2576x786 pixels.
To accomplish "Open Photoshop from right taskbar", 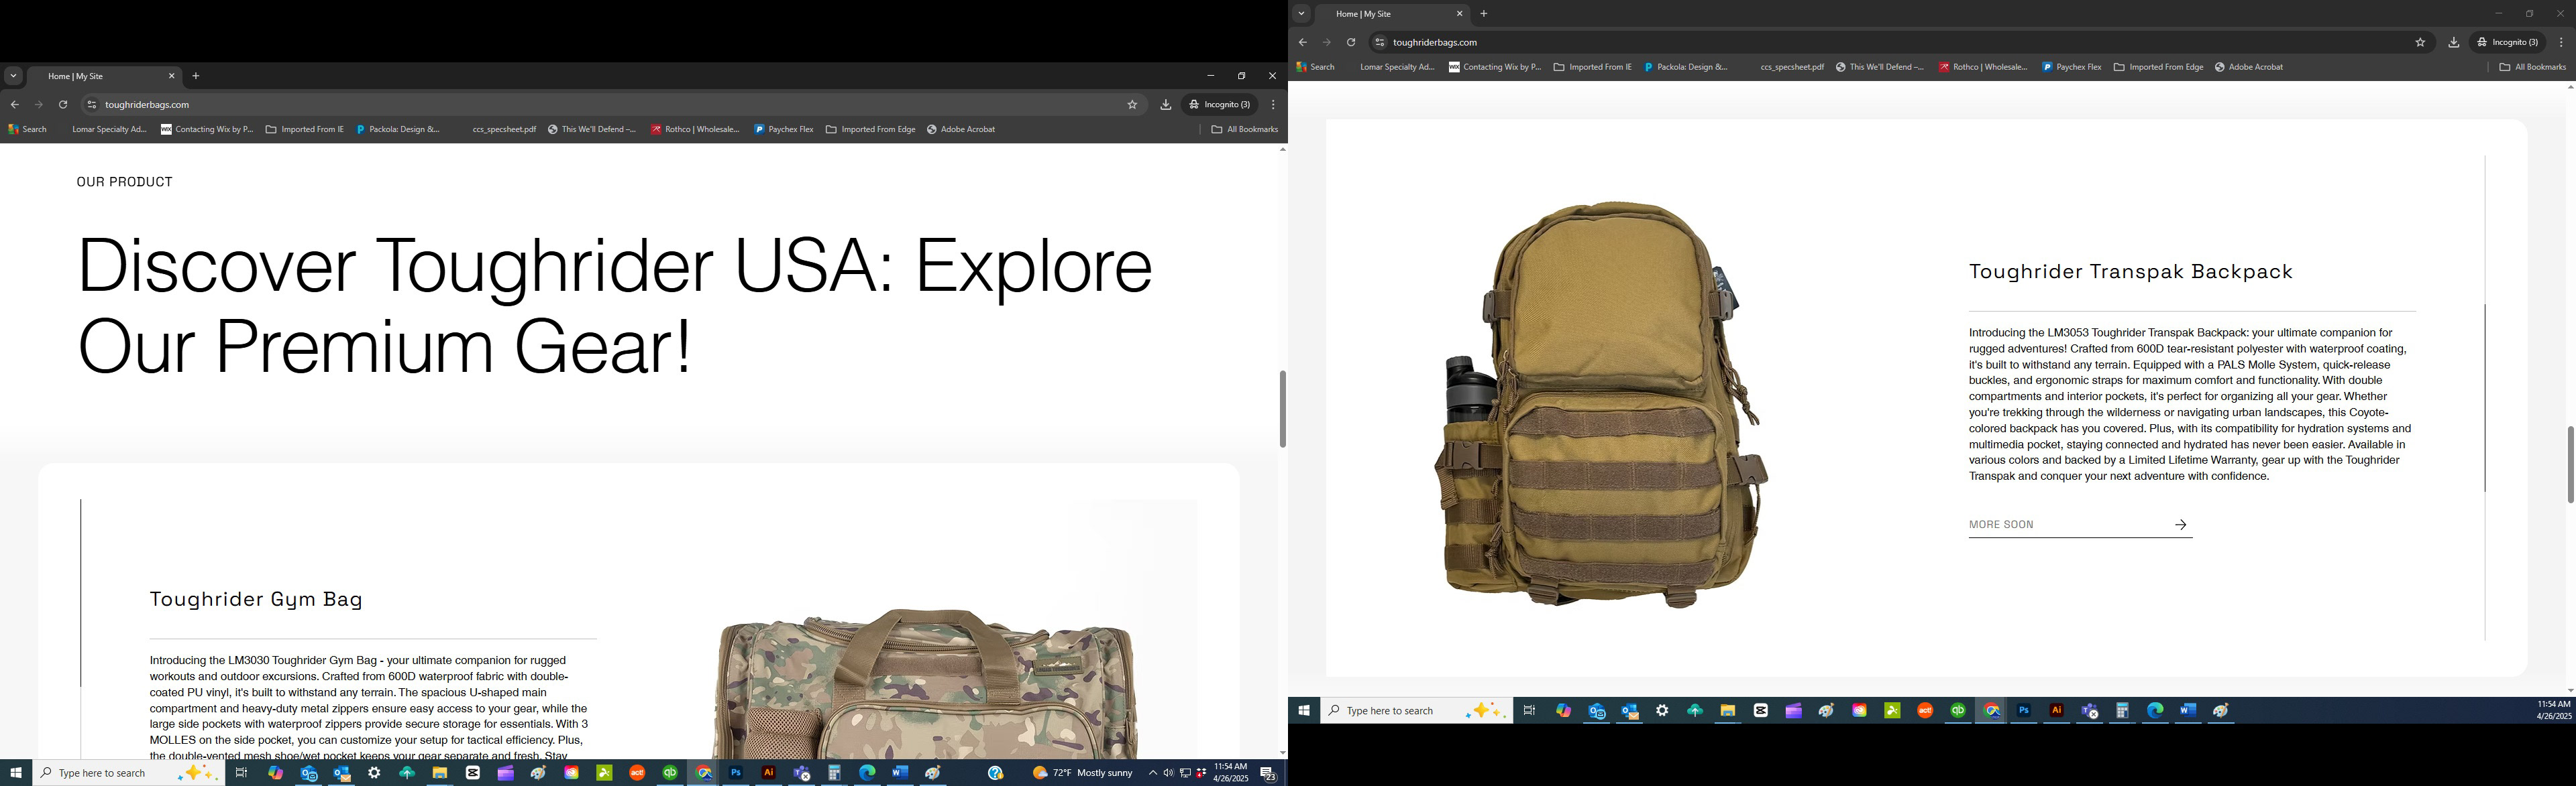I will [x=2024, y=711].
